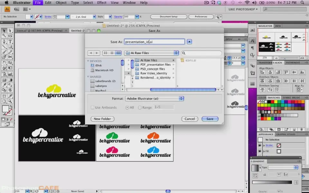Switch to the Pathfinder panel tab

tap(293, 63)
